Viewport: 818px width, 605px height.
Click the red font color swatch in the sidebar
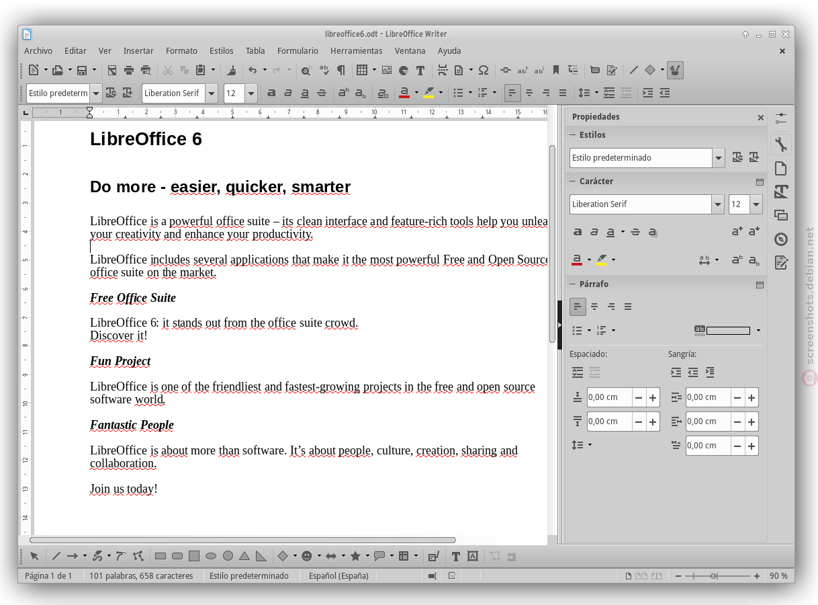[x=576, y=260]
